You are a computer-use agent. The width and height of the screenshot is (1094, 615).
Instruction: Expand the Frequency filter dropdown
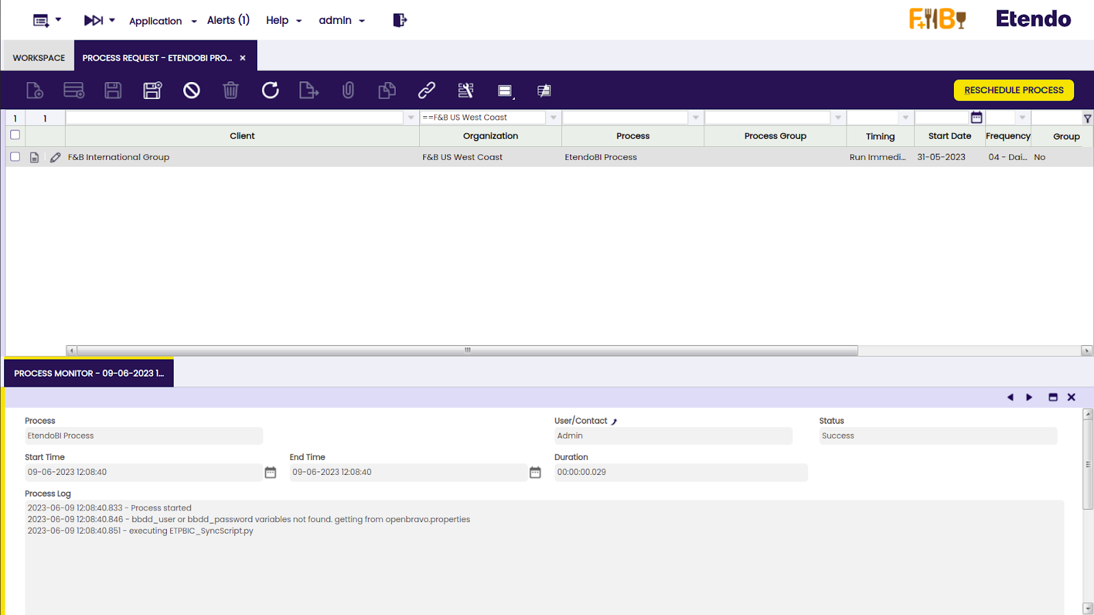1022,118
